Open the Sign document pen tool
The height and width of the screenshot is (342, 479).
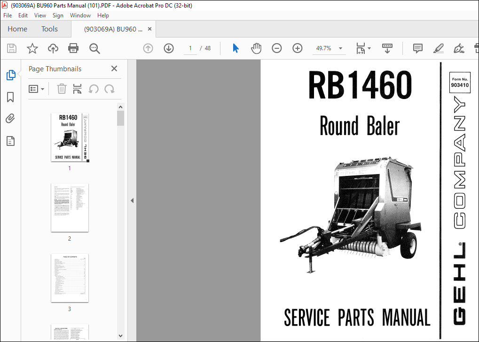(459, 48)
